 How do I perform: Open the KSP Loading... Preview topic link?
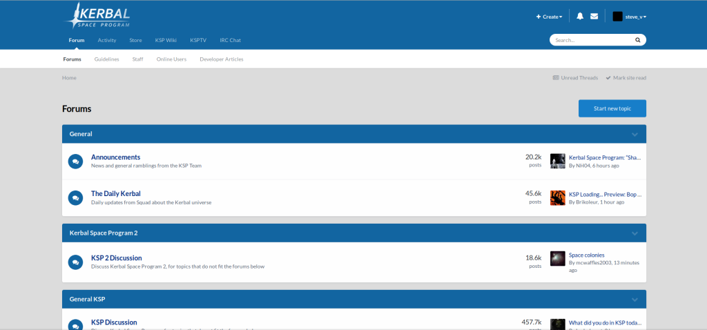[x=605, y=194]
